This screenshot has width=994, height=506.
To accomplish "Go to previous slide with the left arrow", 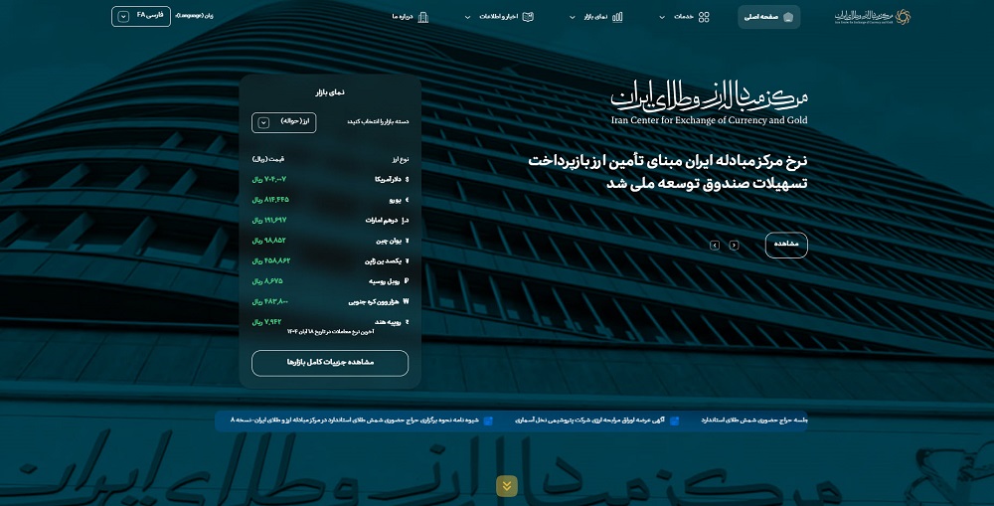I will click(715, 246).
